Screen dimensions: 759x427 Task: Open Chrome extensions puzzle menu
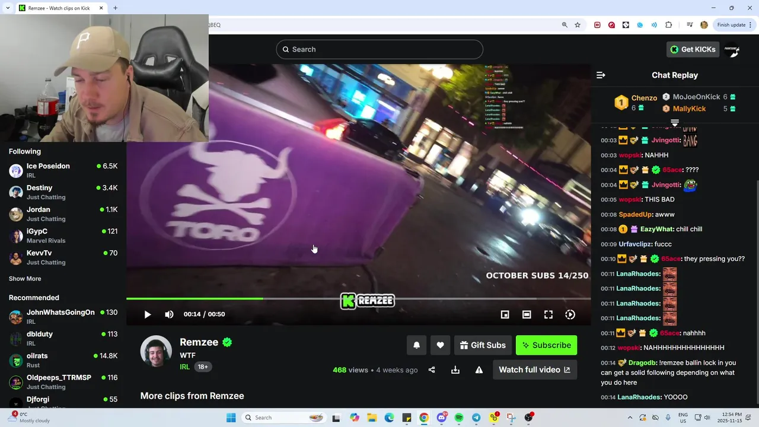(669, 25)
